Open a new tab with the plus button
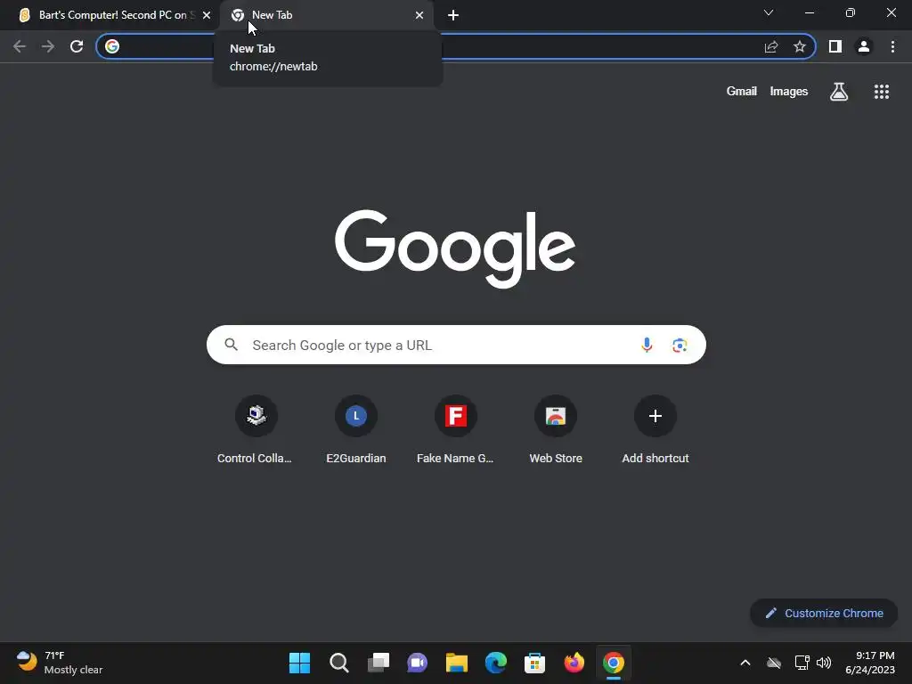This screenshot has height=684, width=912. tap(453, 15)
